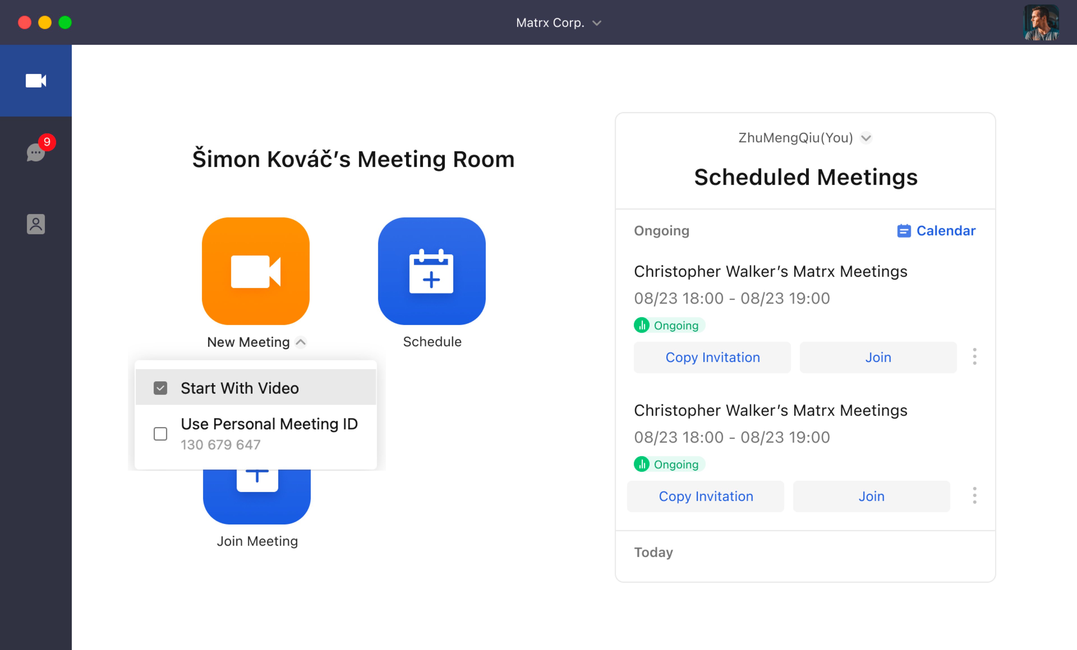Collapse the New Meeting options chevron
Screen dimensions: 1077x650
point(301,342)
